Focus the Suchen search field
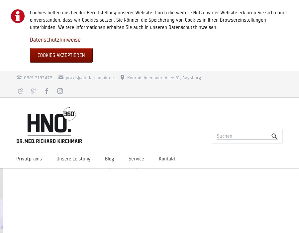This screenshot has width=299, height=233. click(x=244, y=136)
